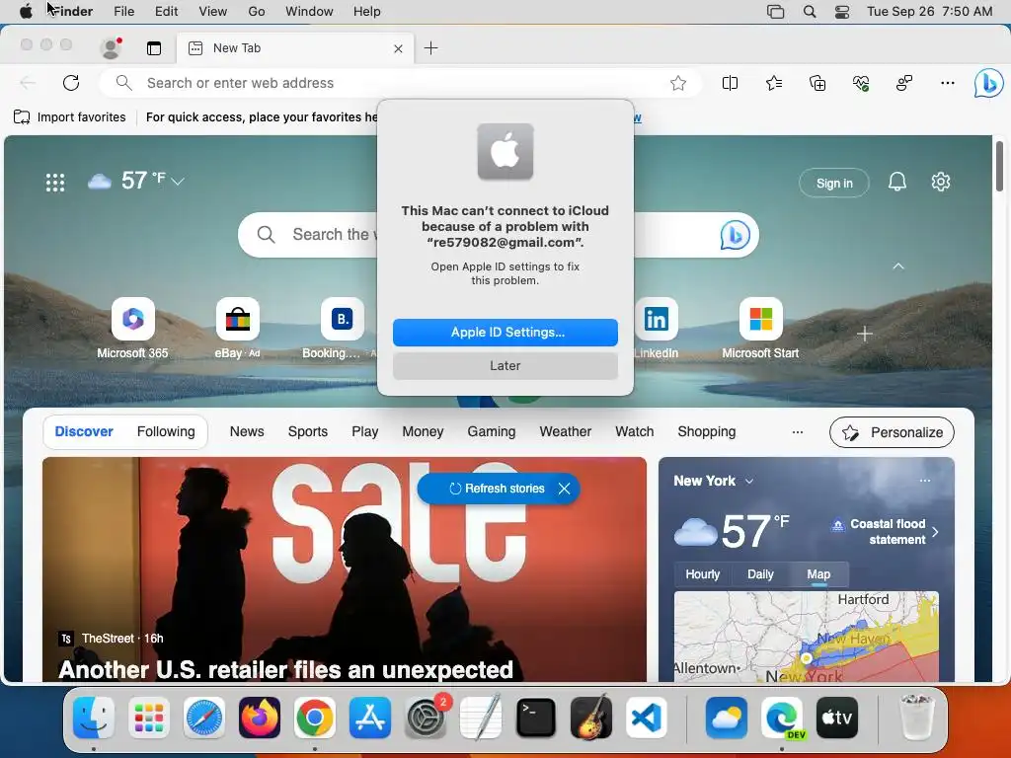Select the Discover feed tab

click(84, 432)
